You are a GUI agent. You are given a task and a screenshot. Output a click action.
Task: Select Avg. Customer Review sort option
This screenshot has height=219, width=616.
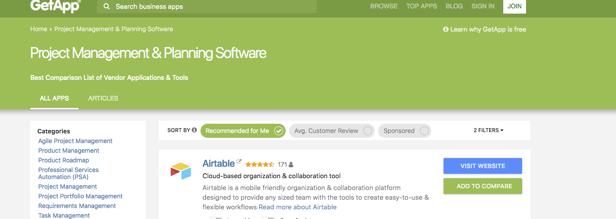[x=332, y=131]
